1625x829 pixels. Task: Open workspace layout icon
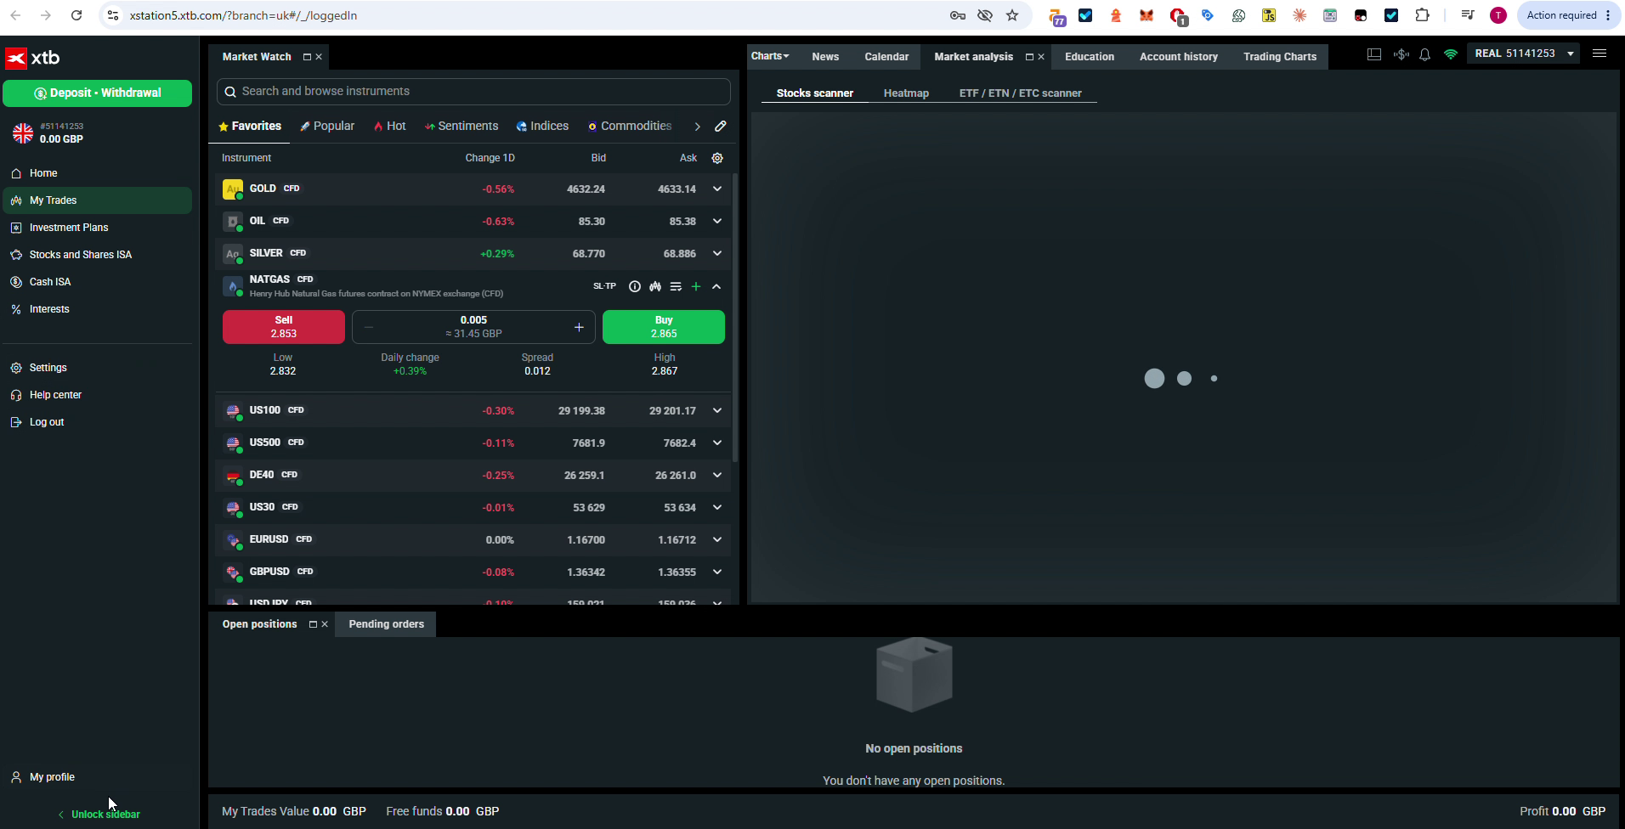1374,54
